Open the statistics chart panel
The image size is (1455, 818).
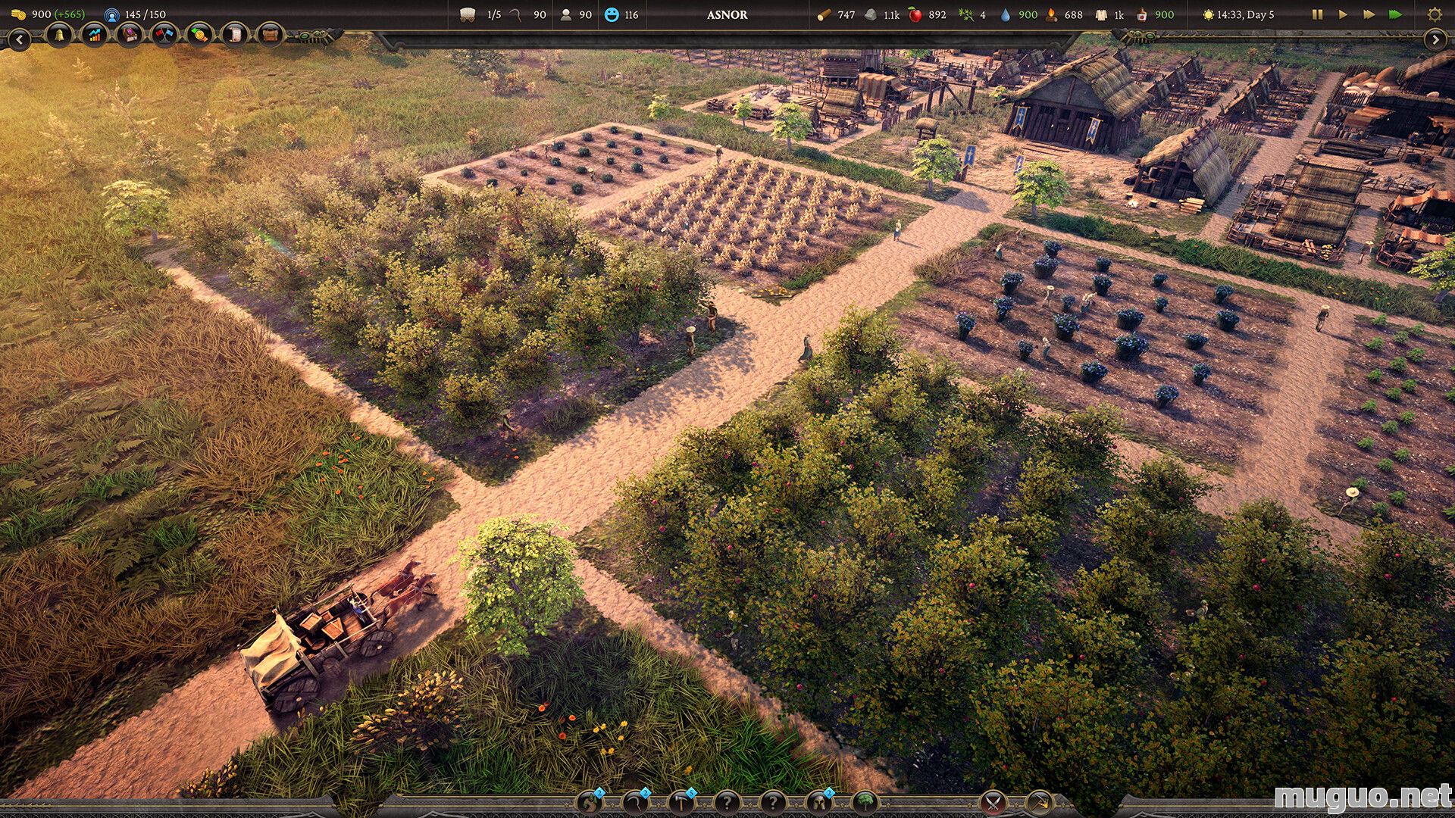pos(94,35)
